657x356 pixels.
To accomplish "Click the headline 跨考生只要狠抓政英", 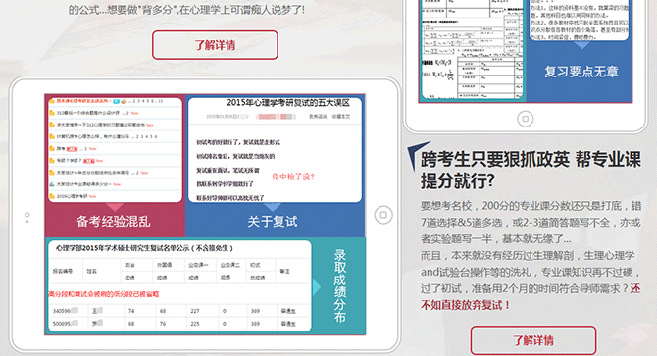I will [x=494, y=160].
